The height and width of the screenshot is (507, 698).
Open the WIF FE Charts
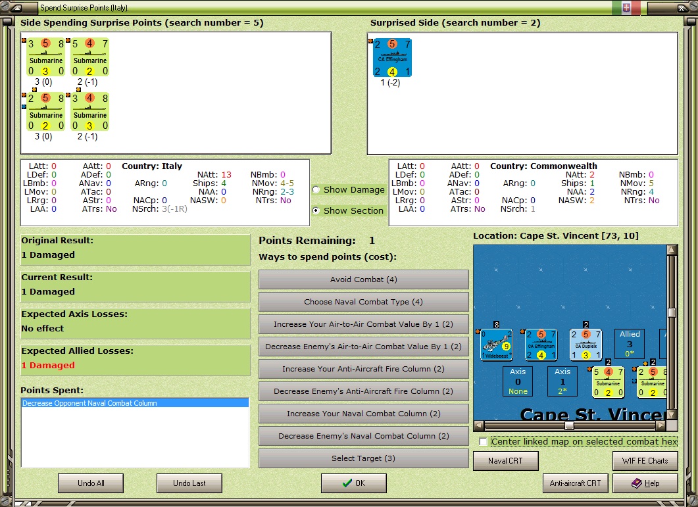(x=645, y=461)
